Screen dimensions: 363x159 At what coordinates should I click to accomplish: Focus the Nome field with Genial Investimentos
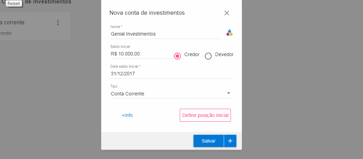(165, 34)
